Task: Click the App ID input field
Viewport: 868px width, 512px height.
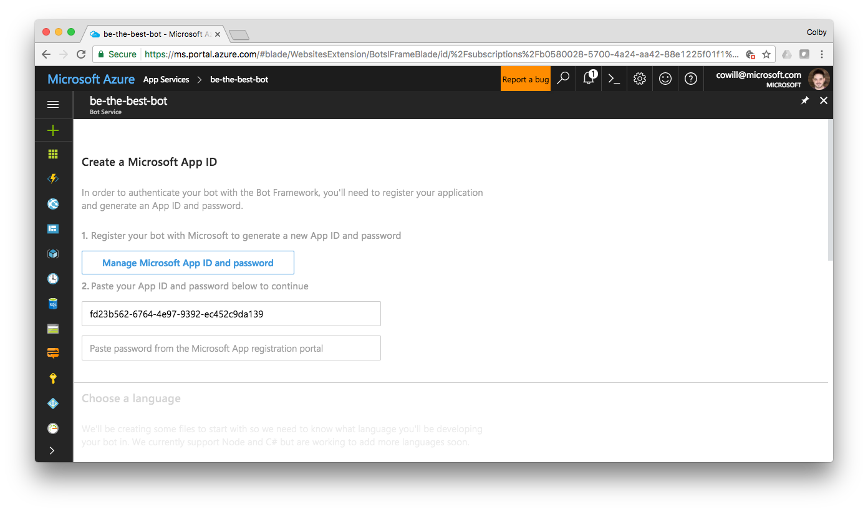Action: pyautogui.click(x=231, y=314)
